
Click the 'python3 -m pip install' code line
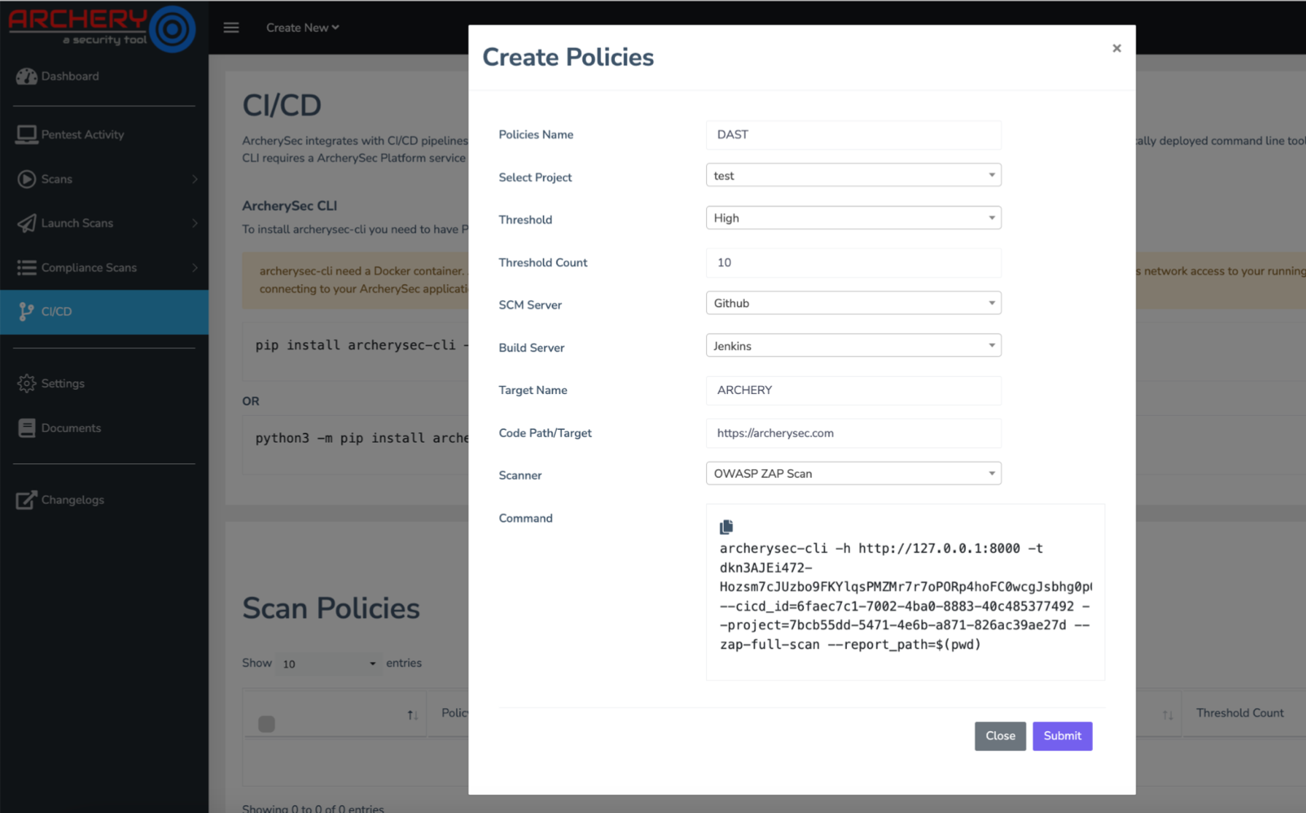[x=362, y=438]
